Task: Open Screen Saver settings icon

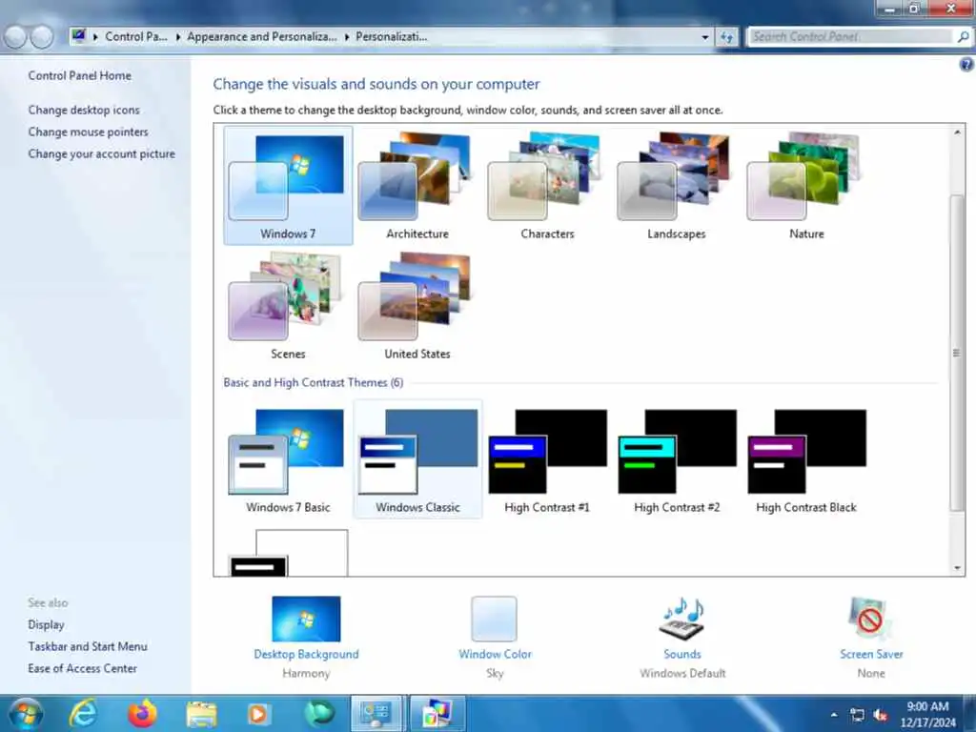Action: coord(870,619)
